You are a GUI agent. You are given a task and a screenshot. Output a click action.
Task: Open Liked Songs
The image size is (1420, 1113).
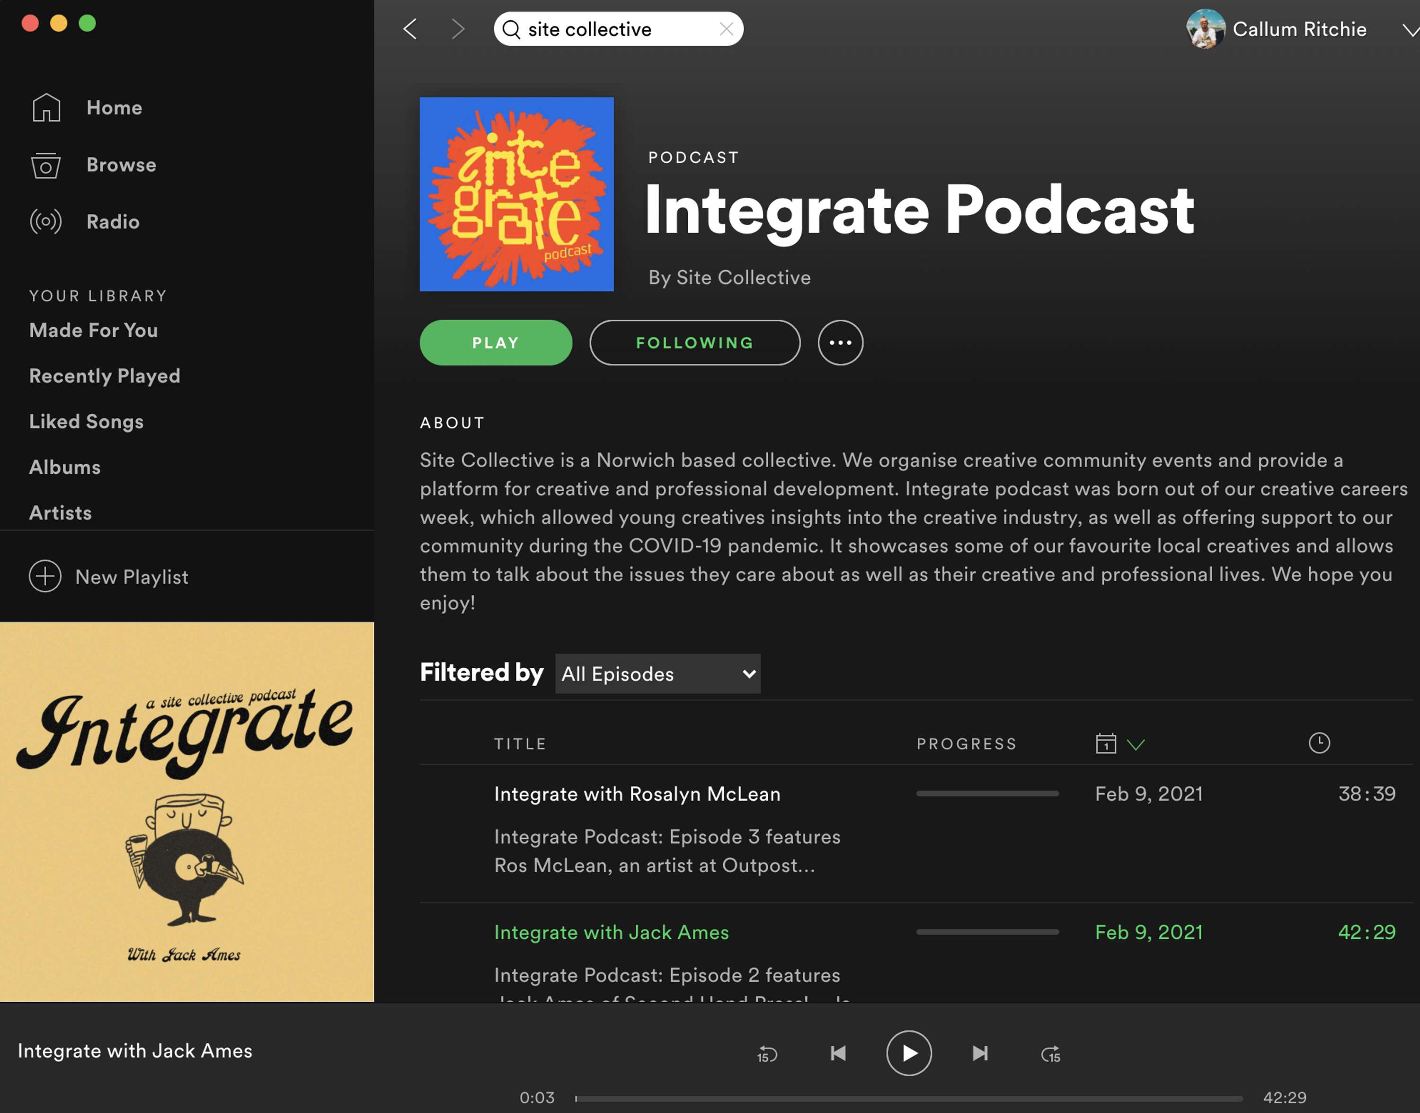(x=86, y=422)
